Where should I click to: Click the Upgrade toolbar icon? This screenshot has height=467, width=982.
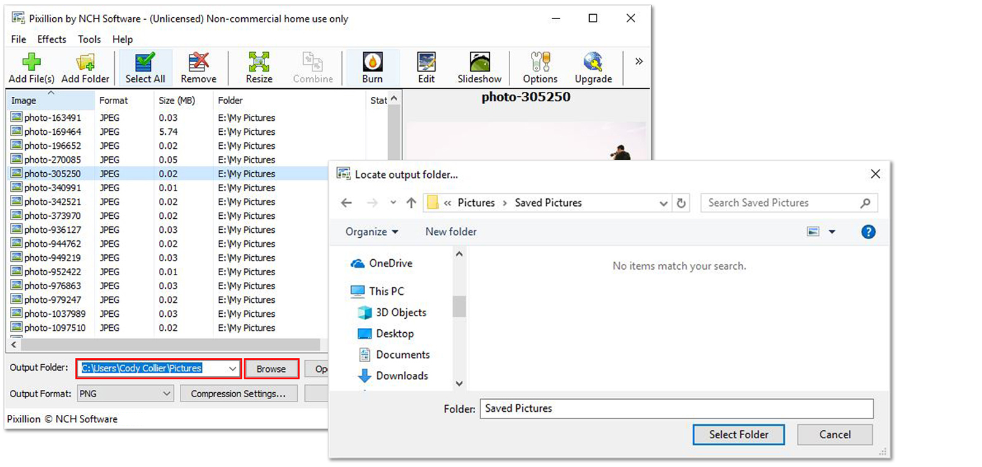coord(593,68)
